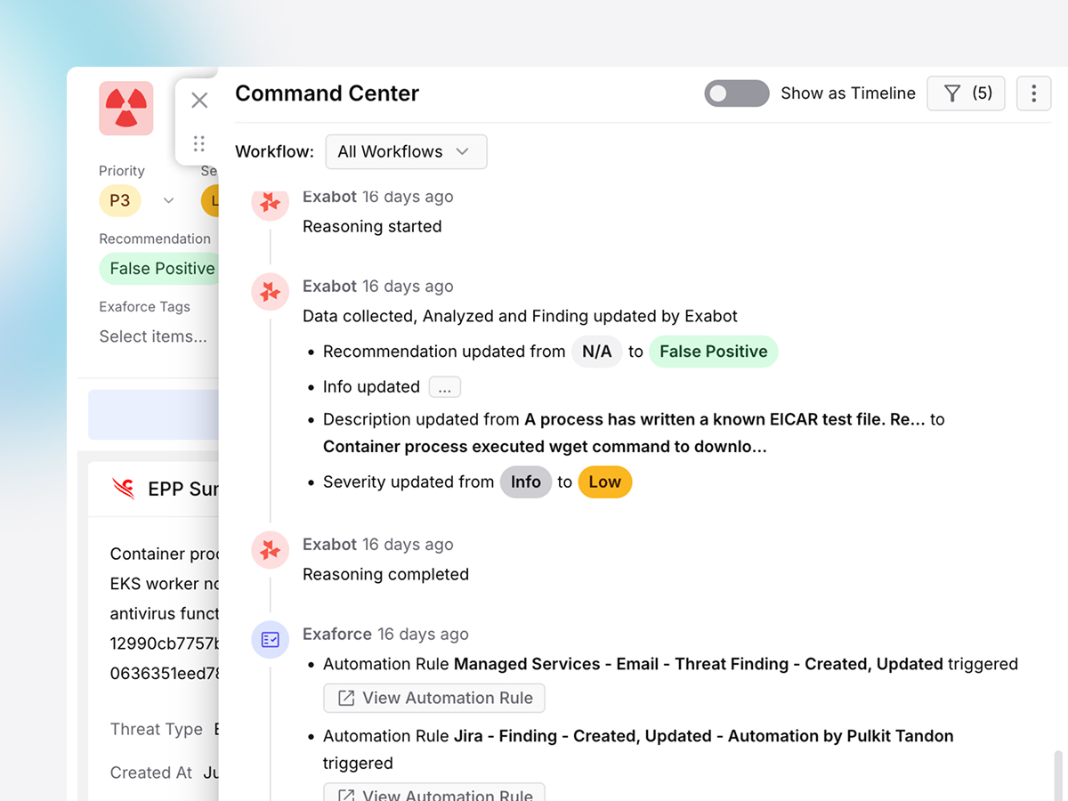Click the EPP logo icon in finding card
Screen dimensions: 1068x801
tap(124, 489)
